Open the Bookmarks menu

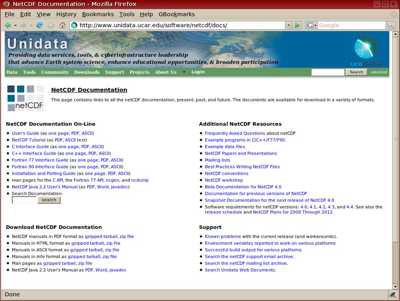(x=98, y=14)
